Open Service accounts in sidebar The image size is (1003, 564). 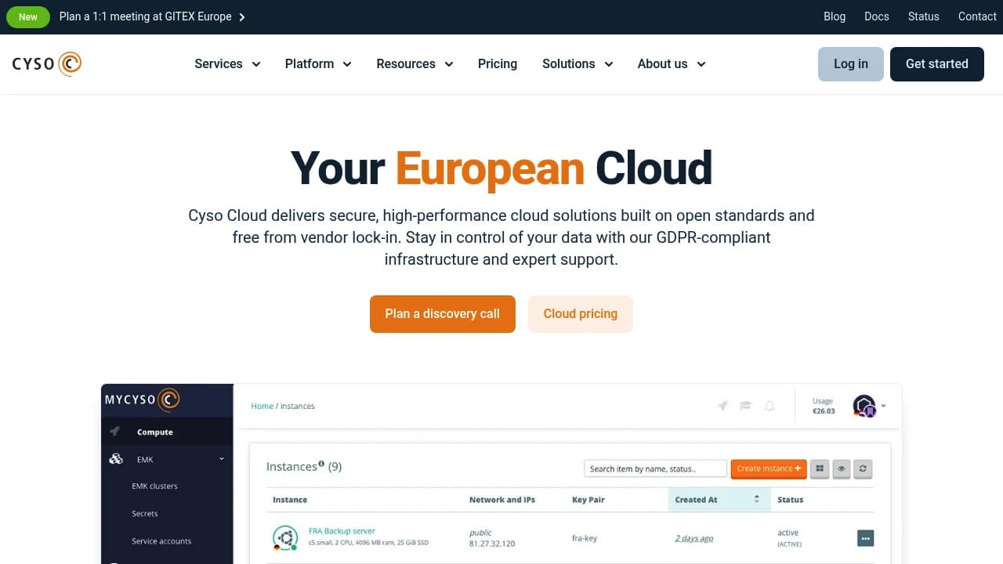point(161,541)
